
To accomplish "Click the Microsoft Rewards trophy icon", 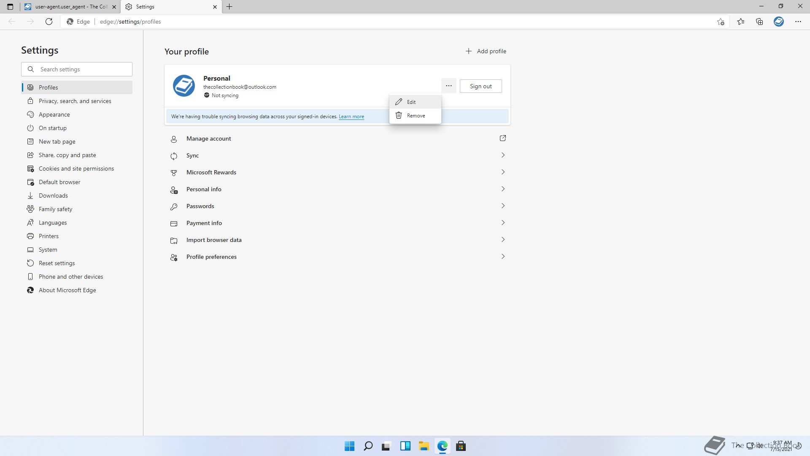I will [x=174, y=173].
